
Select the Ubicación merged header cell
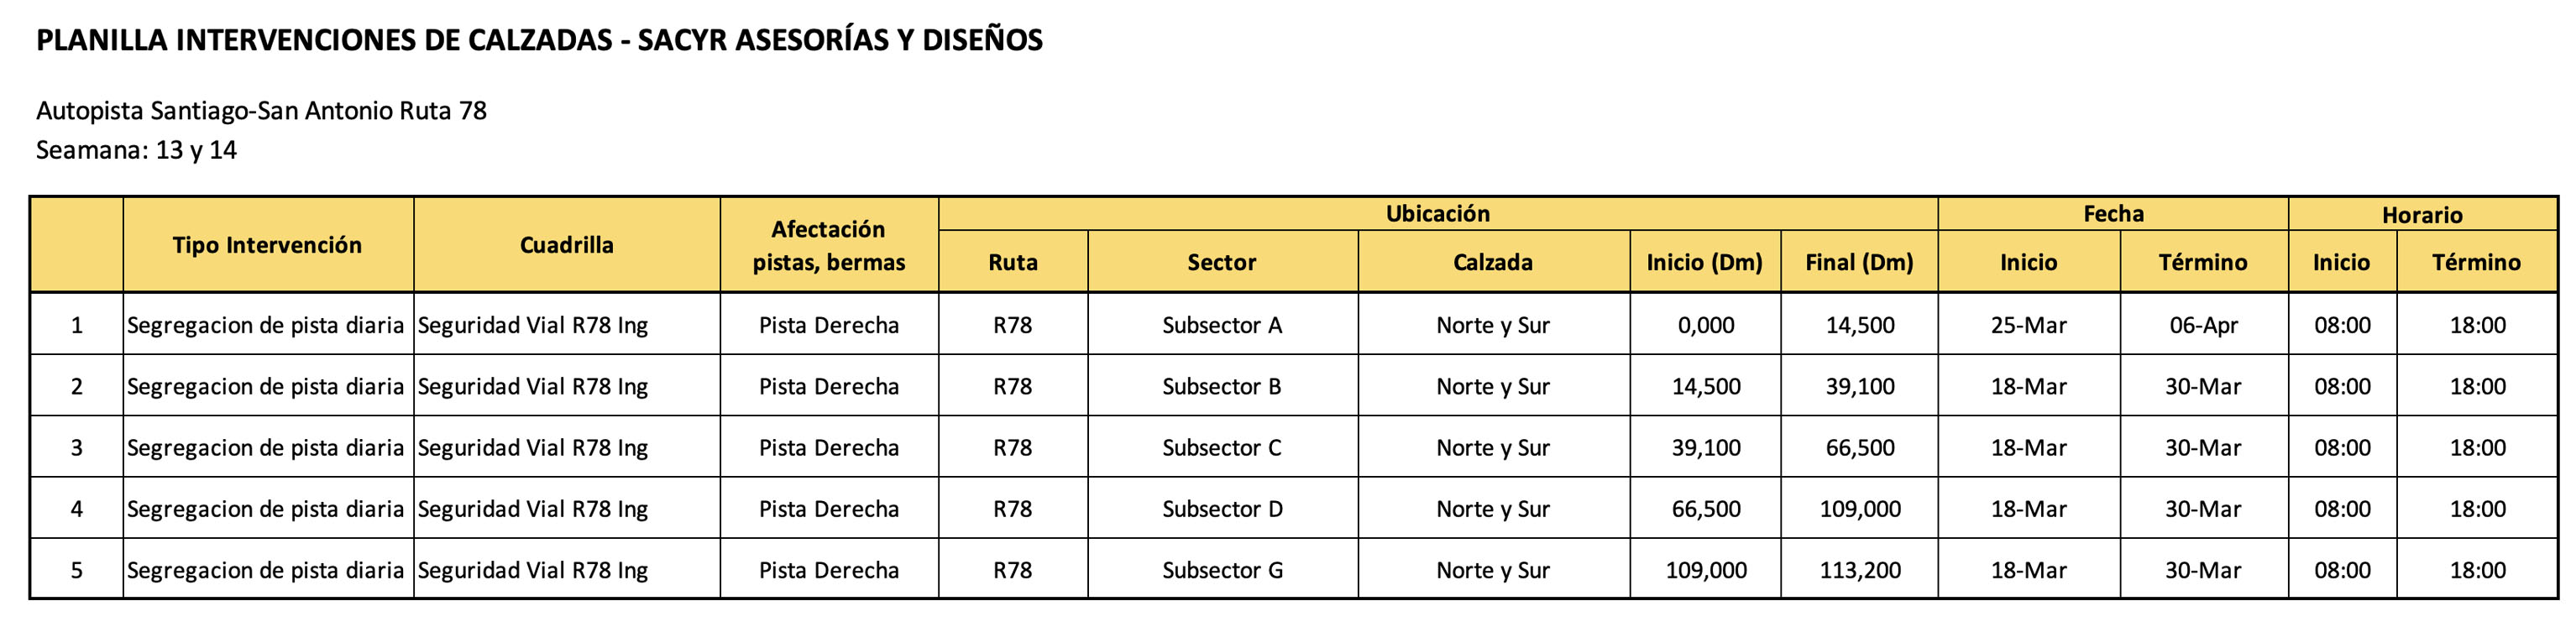[x=1438, y=214]
